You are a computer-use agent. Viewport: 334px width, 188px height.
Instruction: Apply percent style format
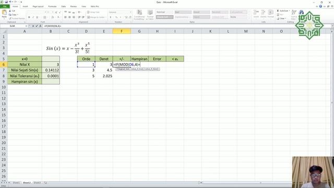coord(116,17)
